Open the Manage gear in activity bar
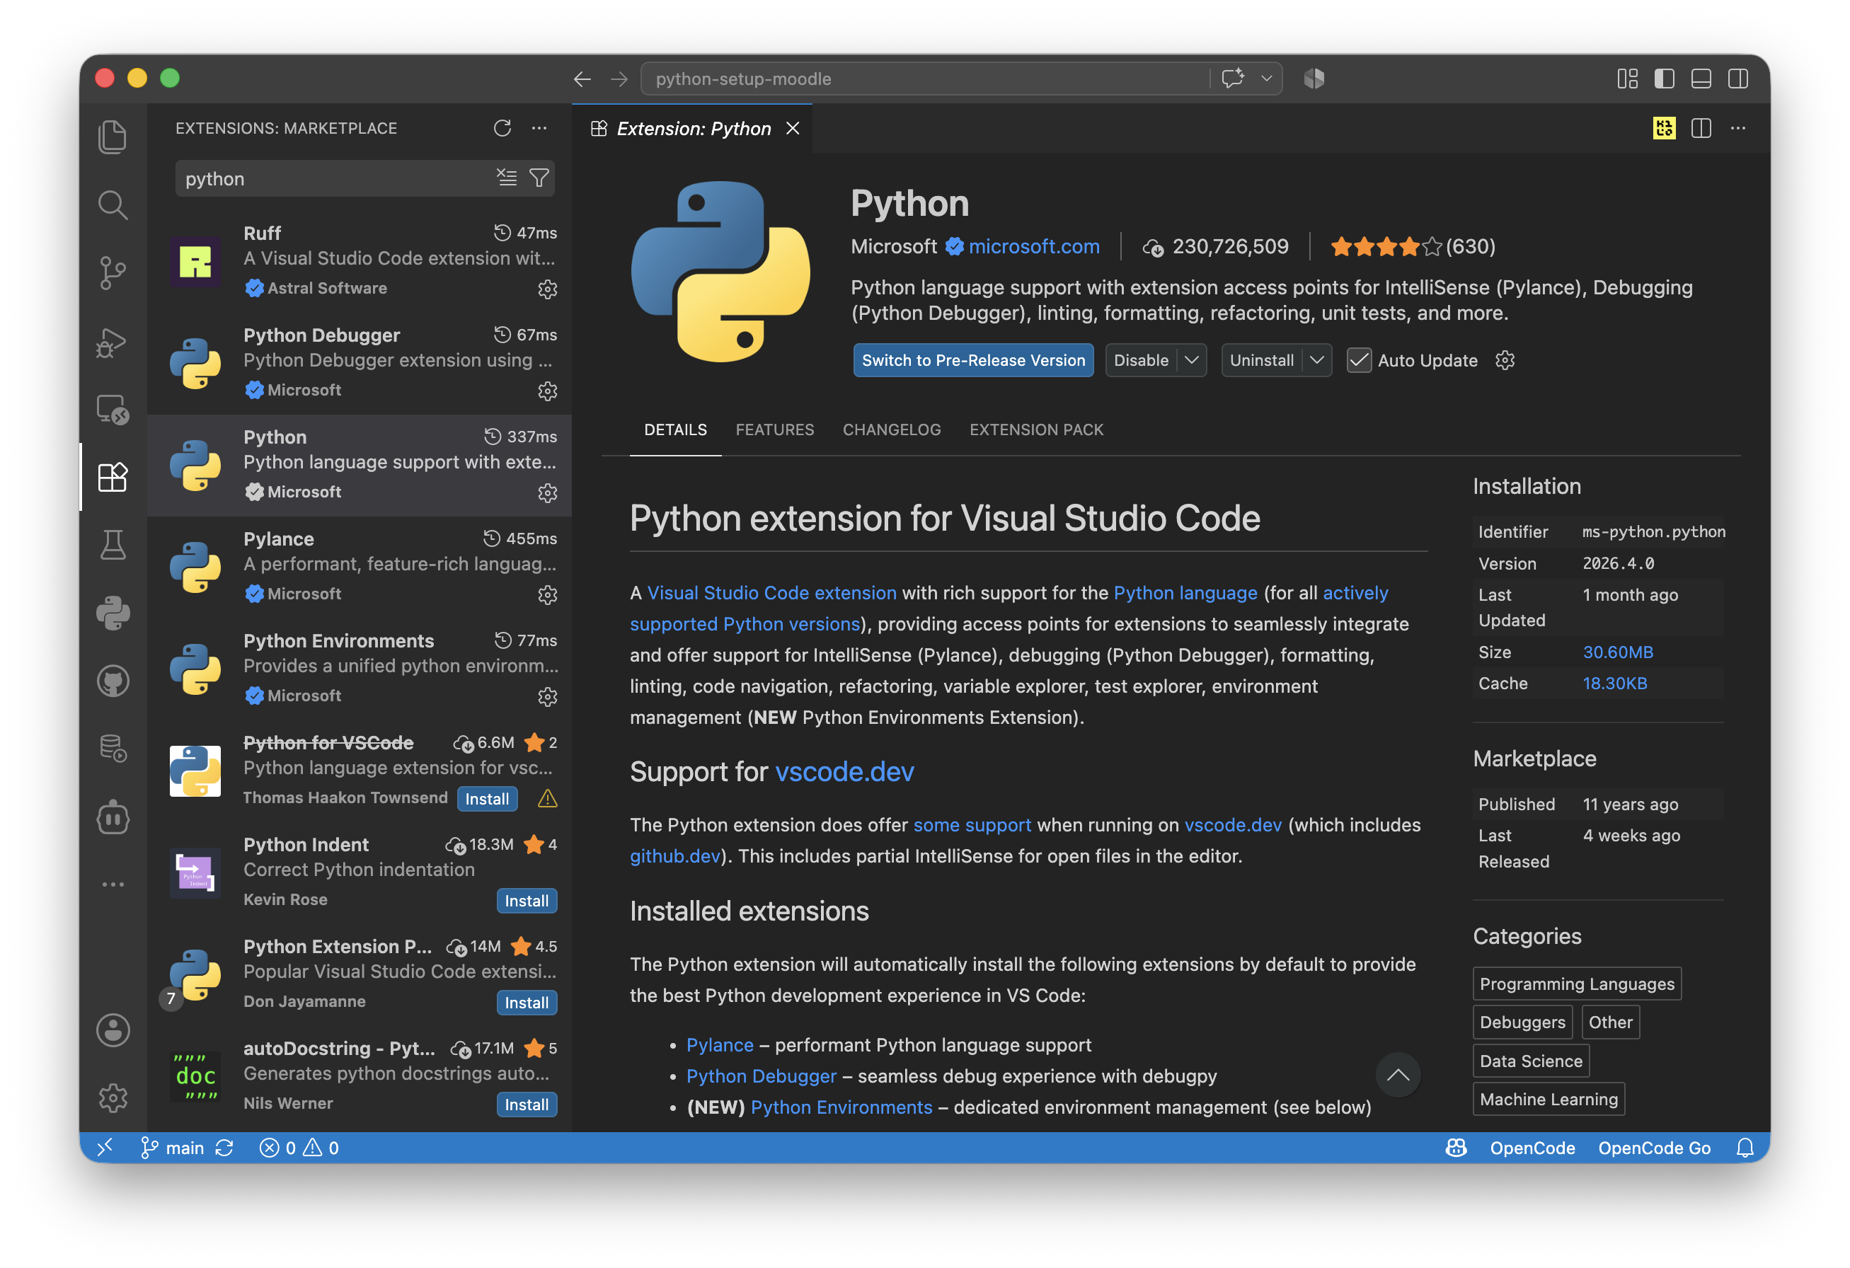The image size is (1850, 1268). click(113, 1098)
